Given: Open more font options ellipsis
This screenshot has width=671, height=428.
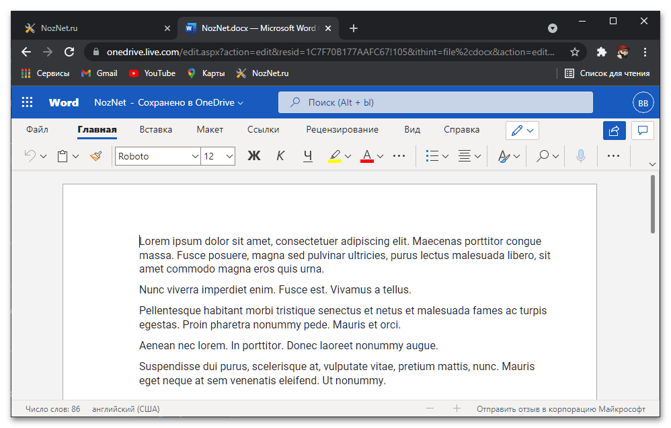Looking at the screenshot, I should pos(399,156).
